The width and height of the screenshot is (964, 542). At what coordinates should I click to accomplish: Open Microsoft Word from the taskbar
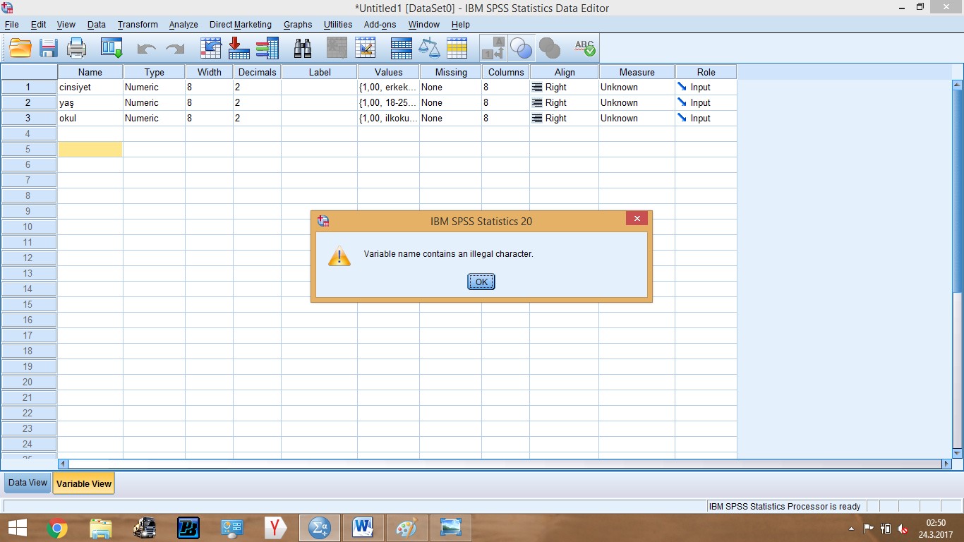point(363,527)
